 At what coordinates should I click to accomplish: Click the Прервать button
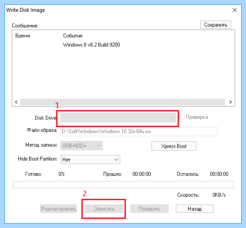point(149,209)
